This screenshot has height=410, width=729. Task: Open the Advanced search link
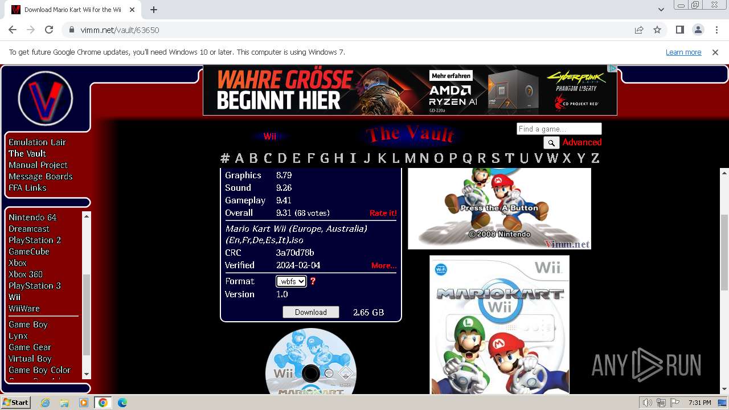point(582,142)
